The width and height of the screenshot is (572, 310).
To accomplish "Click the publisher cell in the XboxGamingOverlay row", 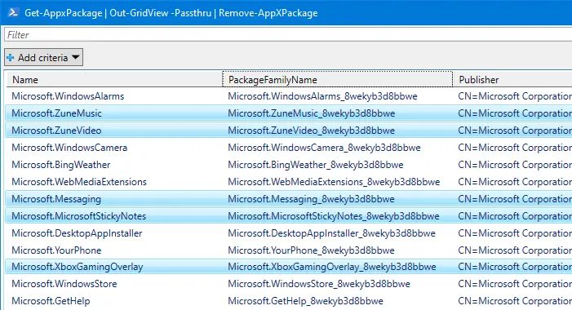I will tap(515, 267).
